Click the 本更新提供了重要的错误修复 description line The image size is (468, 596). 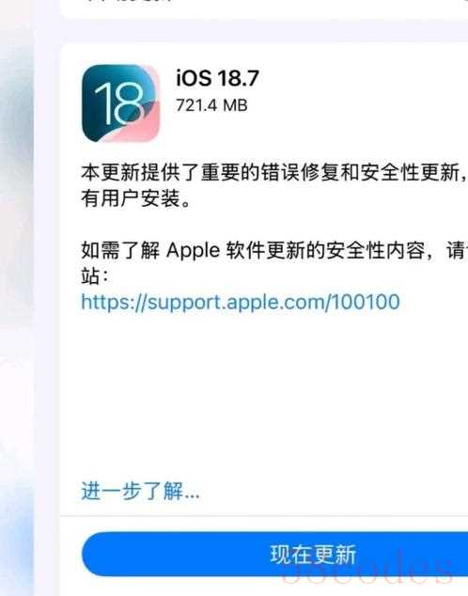[274, 172]
